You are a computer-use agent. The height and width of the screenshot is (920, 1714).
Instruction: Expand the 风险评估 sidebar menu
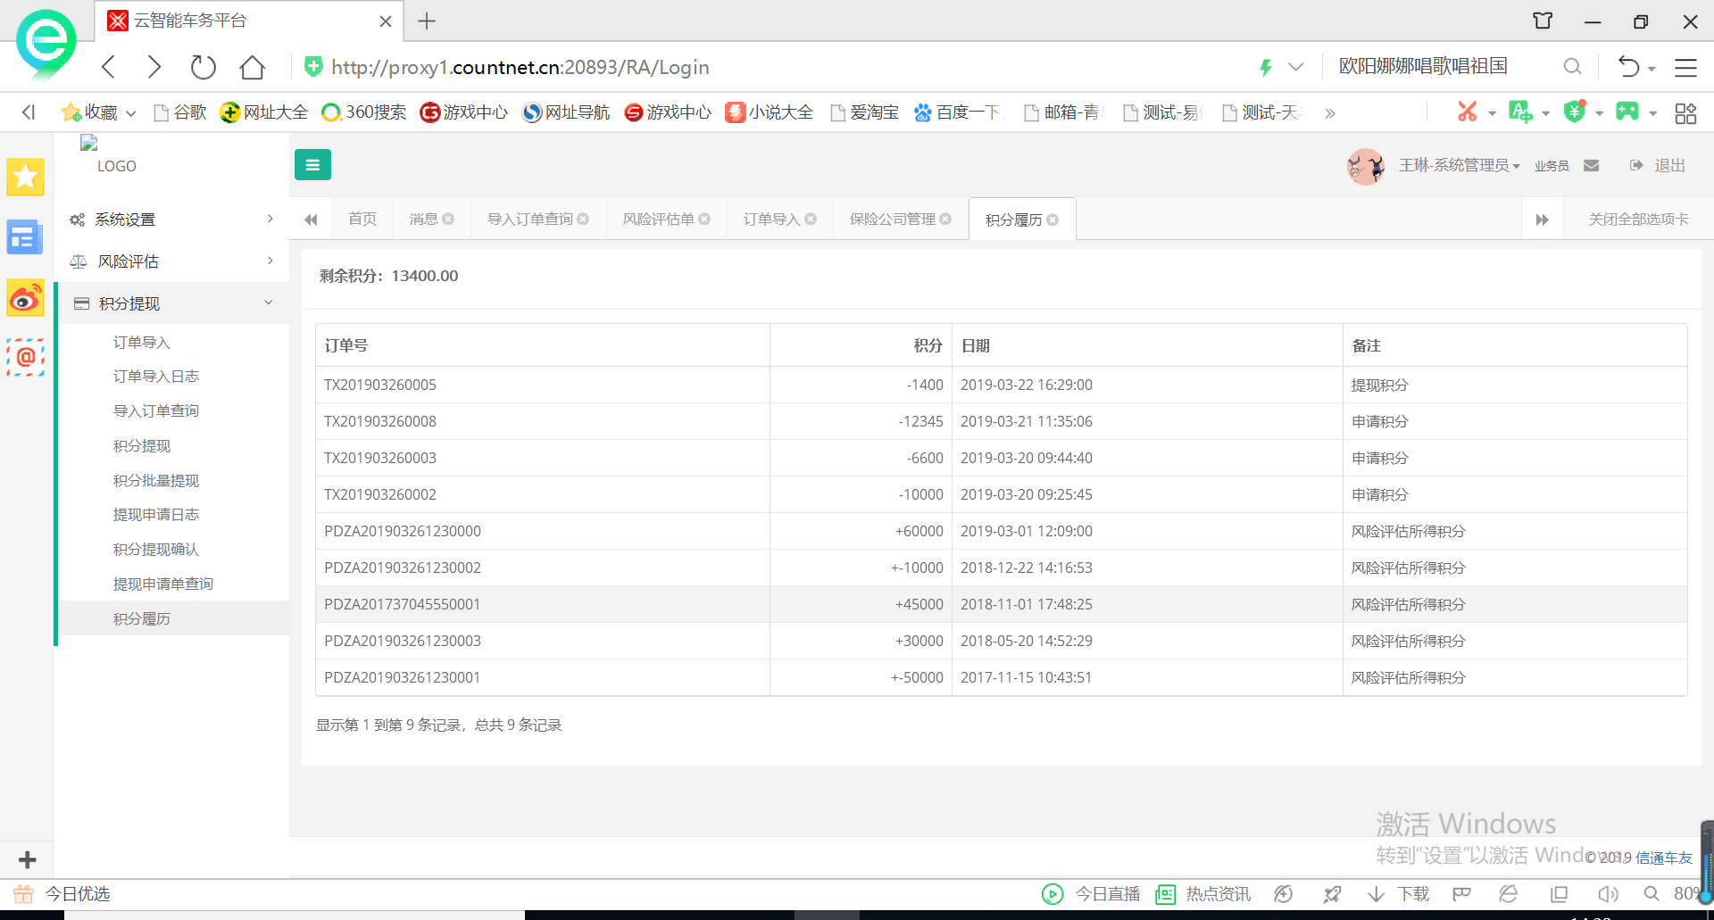170,261
